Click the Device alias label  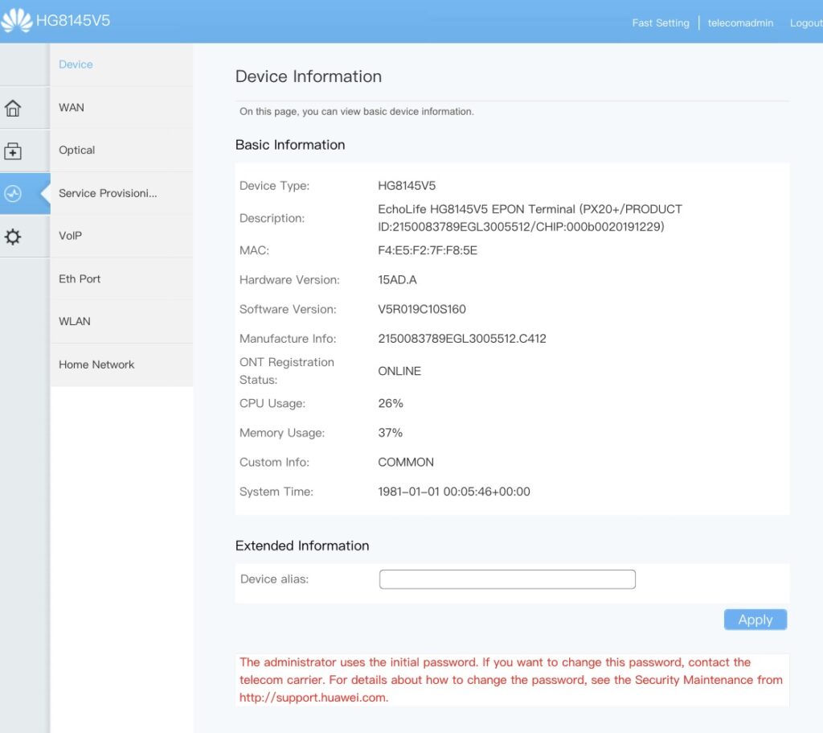point(274,579)
